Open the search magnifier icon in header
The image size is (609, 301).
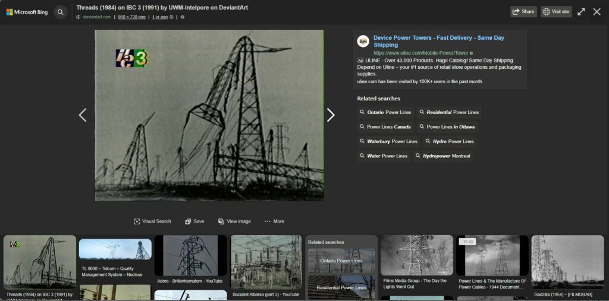[60, 12]
